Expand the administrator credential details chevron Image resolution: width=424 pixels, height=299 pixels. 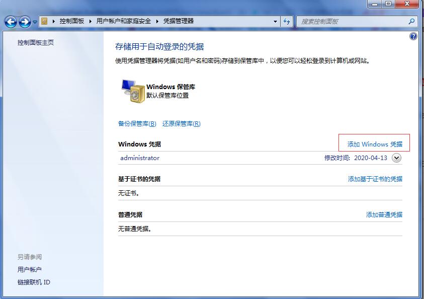[x=397, y=158]
